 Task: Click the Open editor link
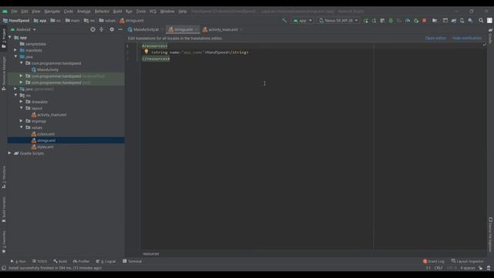(x=435, y=38)
